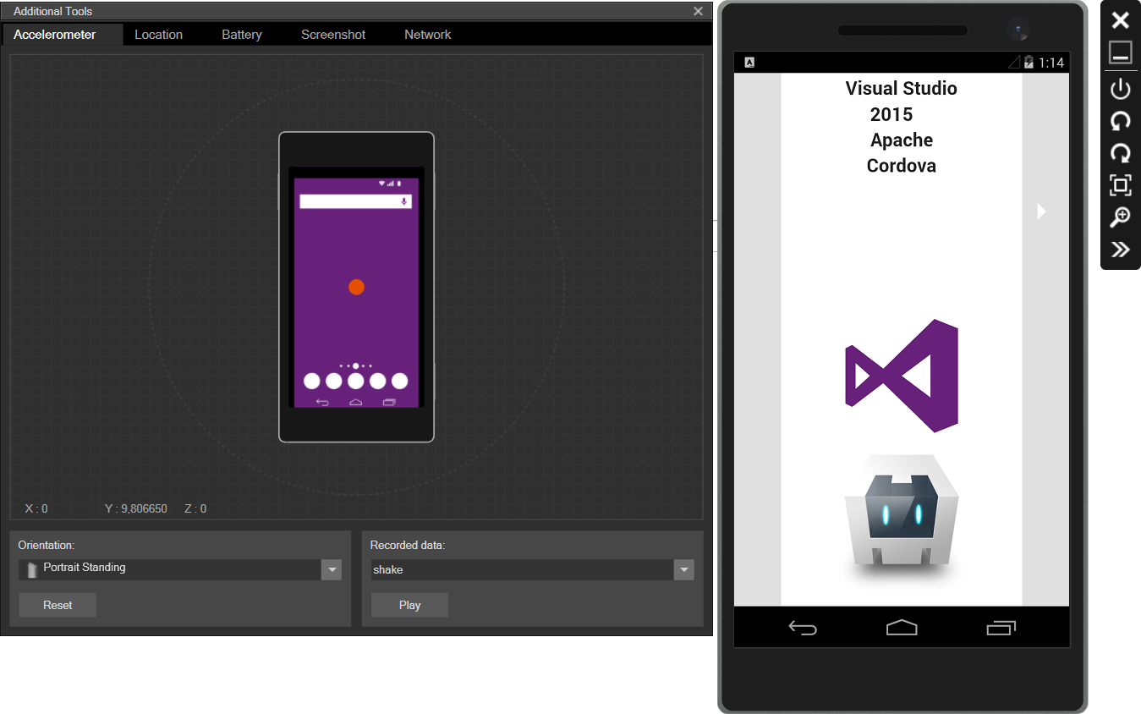Tap the right arrow in the app slider
The image size is (1141, 714).
tap(1042, 211)
